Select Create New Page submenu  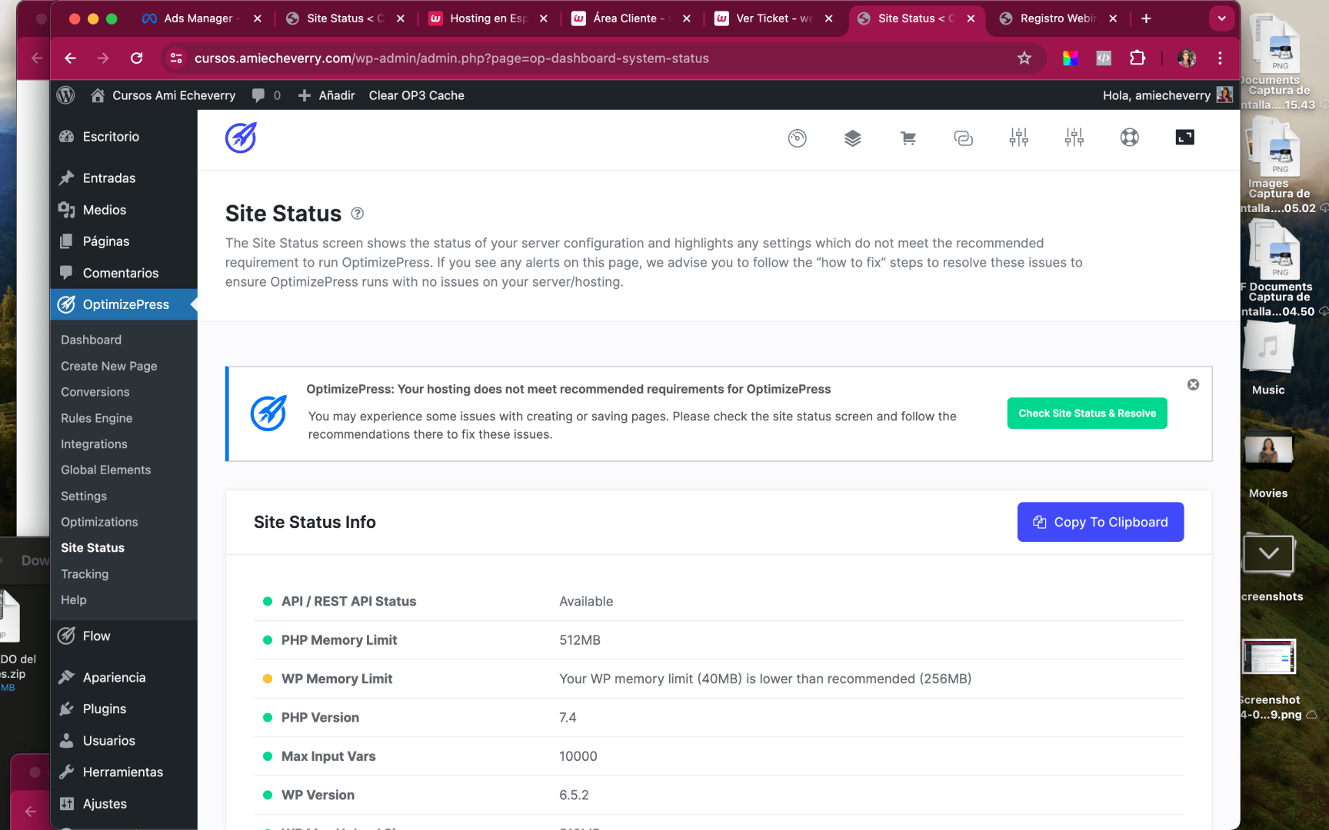pyautogui.click(x=108, y=366)
